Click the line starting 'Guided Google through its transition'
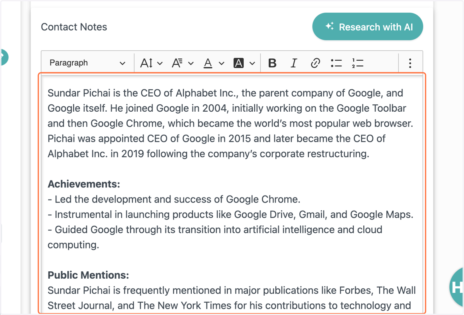The width and height of the screenshot is (464, 315). click(215, 230)
